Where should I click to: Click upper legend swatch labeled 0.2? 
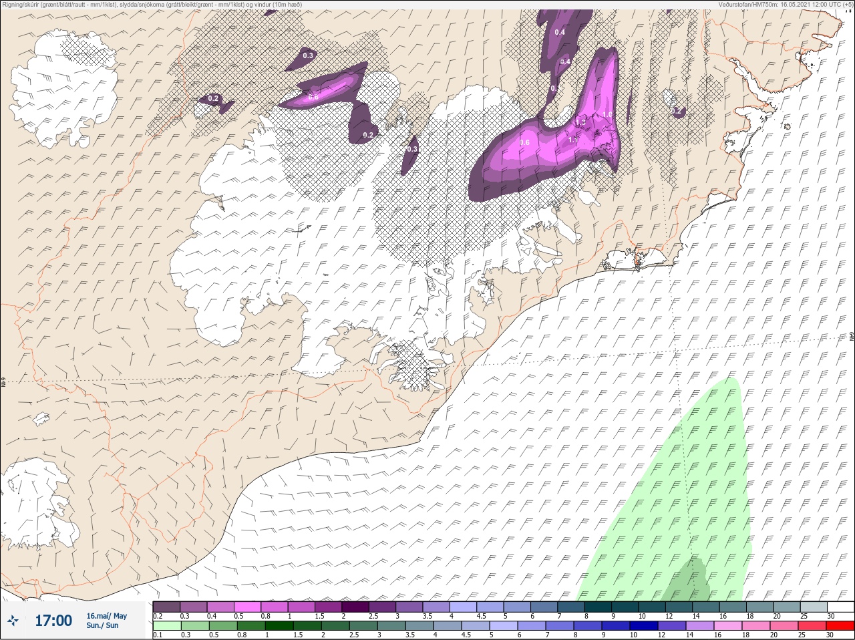pos(166,607)
